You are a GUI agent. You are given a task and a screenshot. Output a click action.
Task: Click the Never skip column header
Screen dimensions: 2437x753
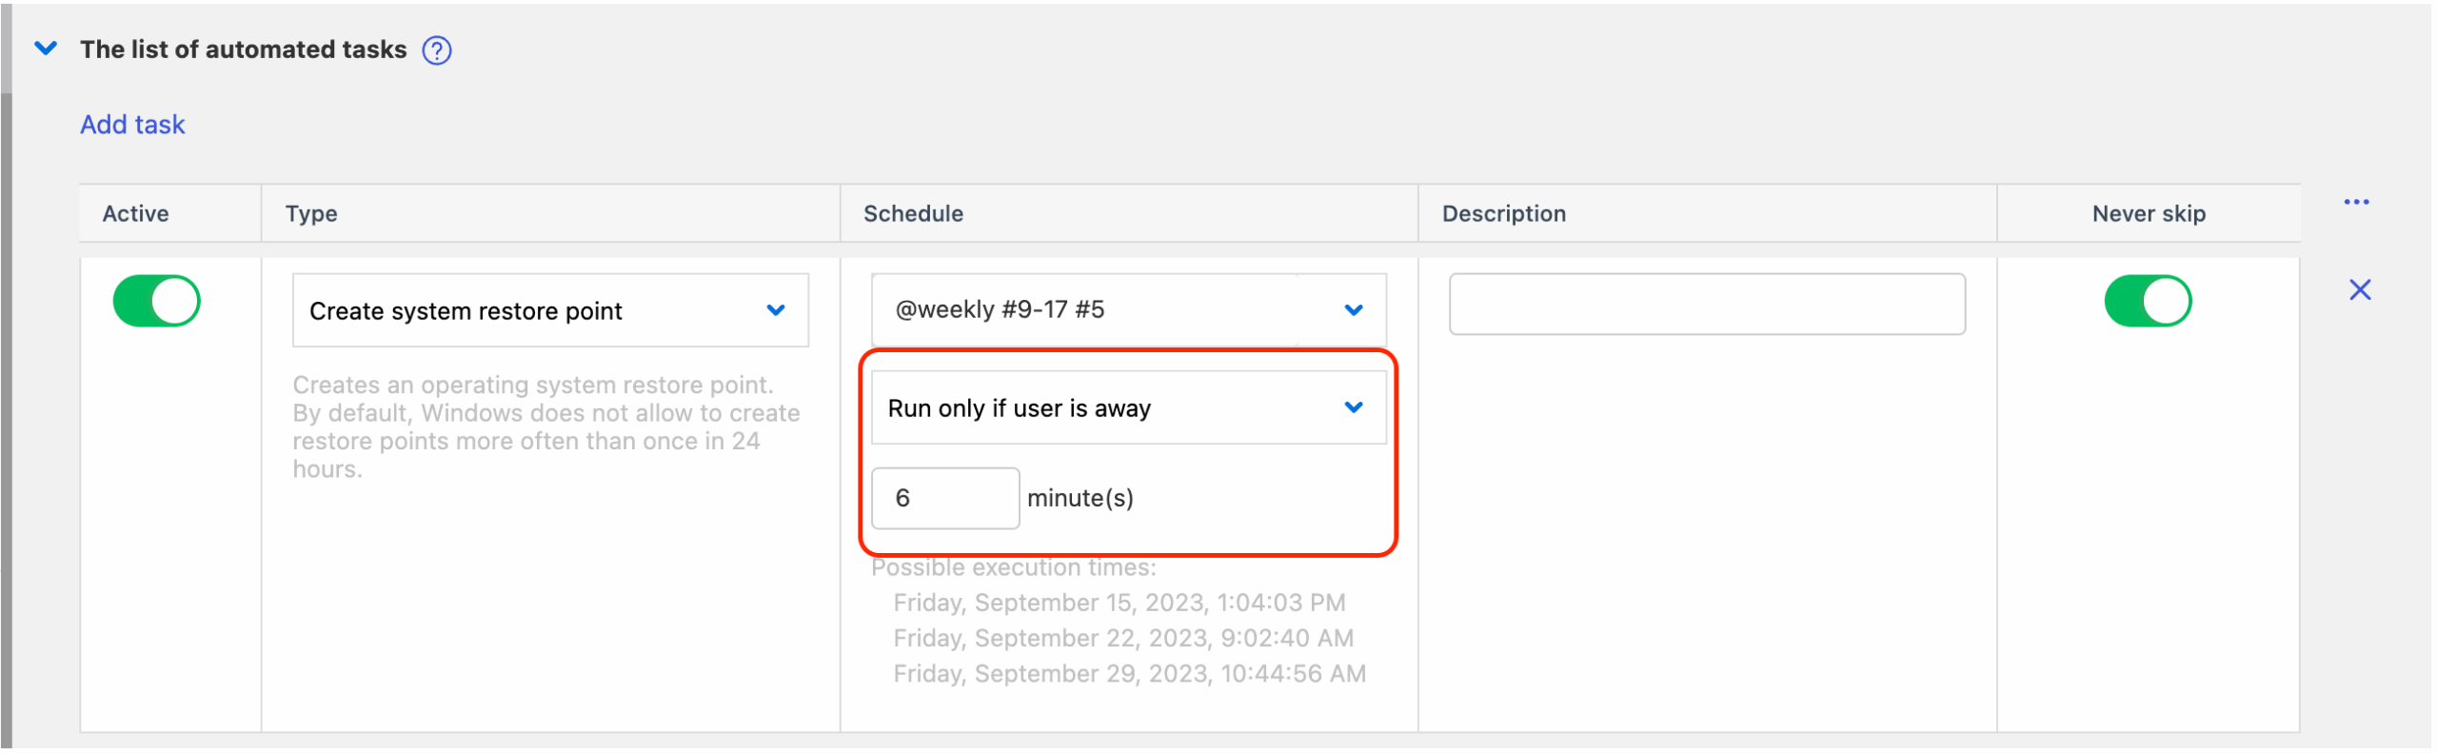point(2149,214)
